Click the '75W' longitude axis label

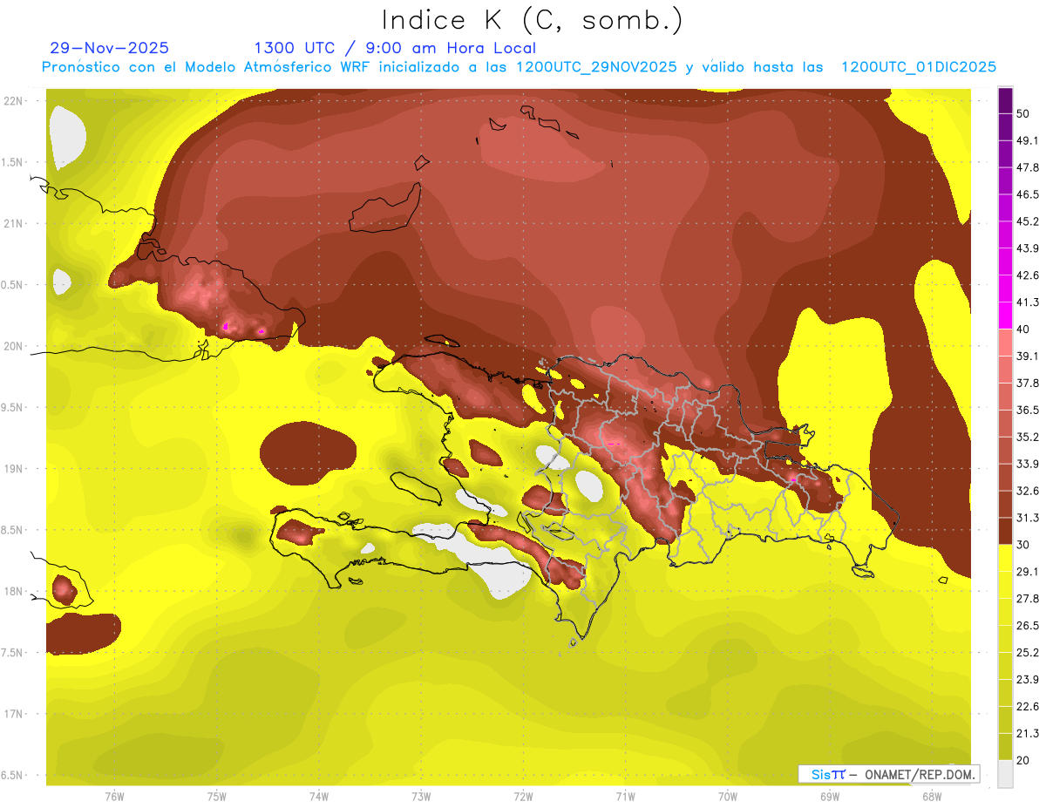(x=216, y=797)
